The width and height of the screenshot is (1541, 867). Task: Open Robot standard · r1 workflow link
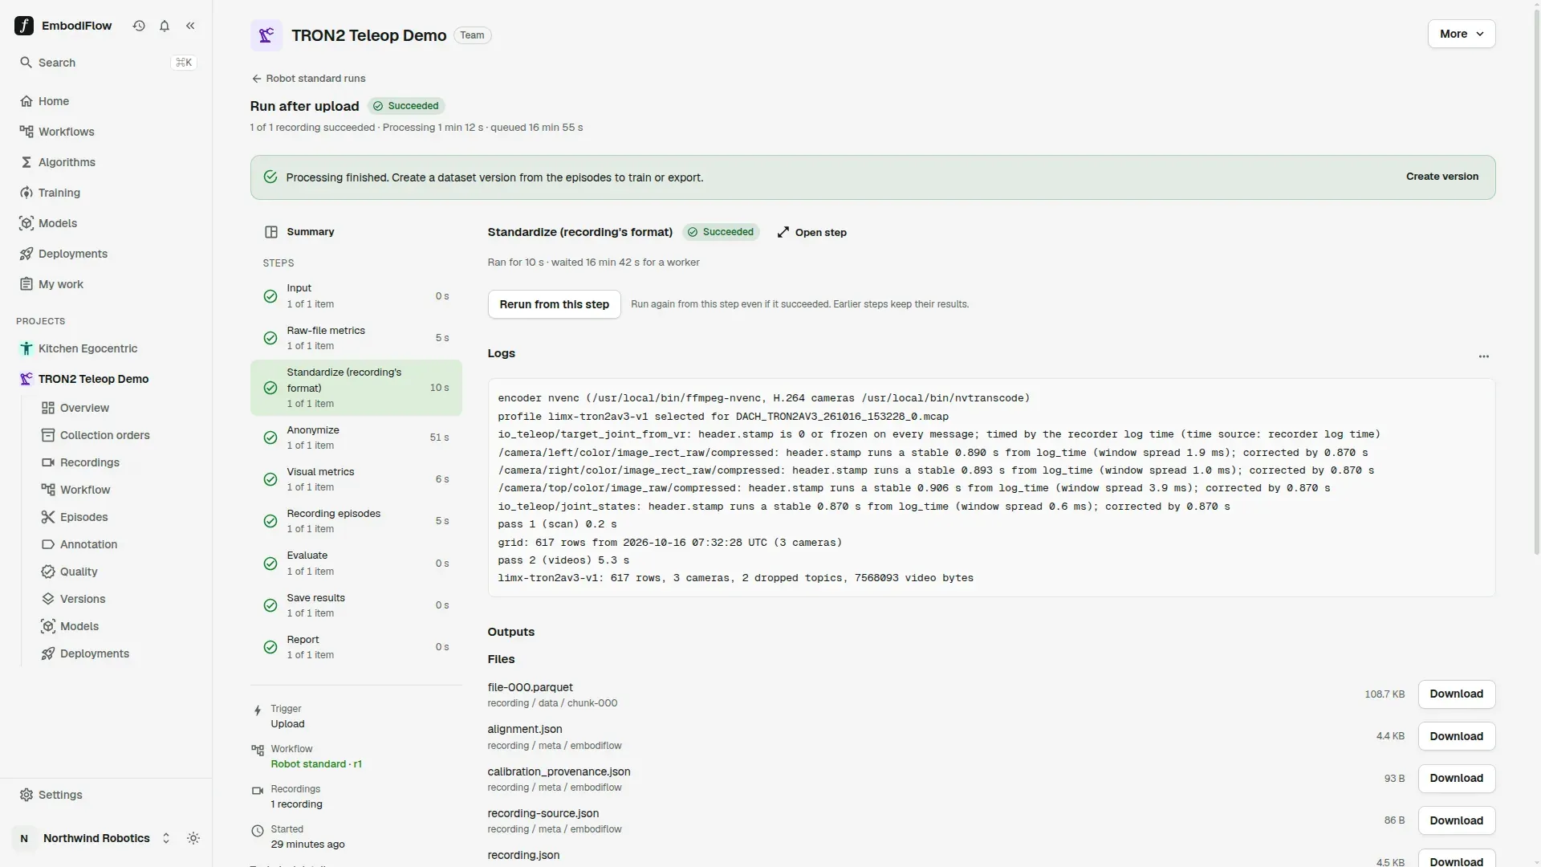point(316,764)
